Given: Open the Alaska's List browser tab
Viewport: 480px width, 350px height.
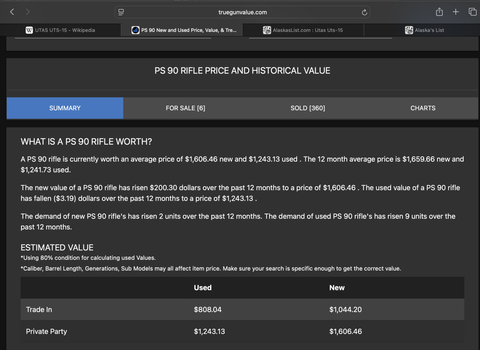Looking at the screenshot, I should point(422,30).
